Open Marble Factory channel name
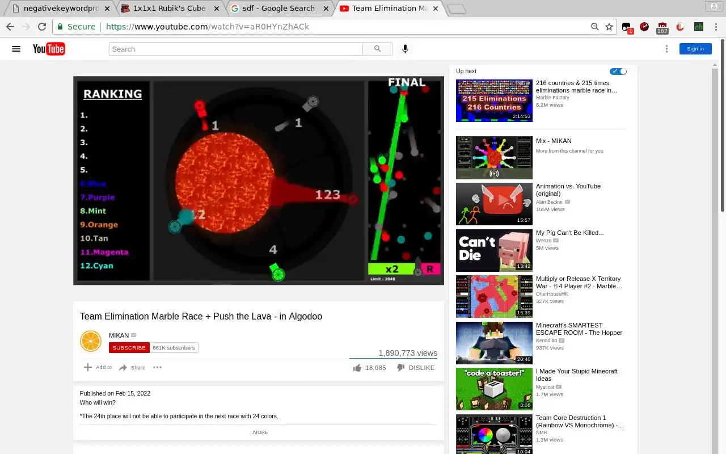 click(552, 98)
